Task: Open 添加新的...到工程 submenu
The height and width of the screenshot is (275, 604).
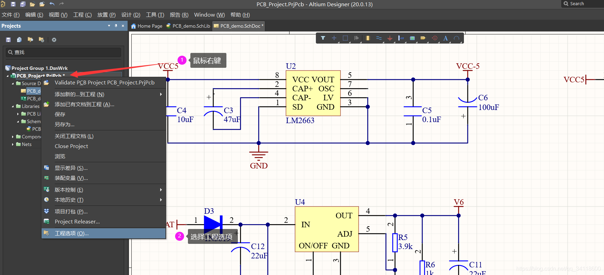Action: click(103, 94)
